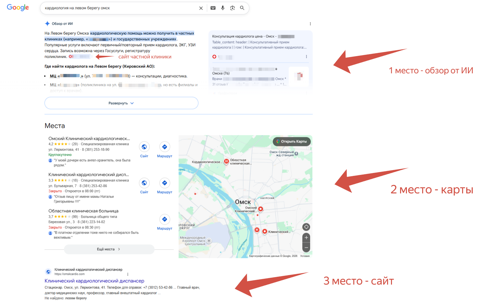This screenshot has width=504, height=306.
Task: Get route icon for Омский Клинический кардиологический
Action: 165,147
